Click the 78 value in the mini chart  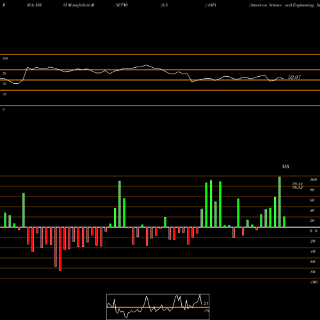point(207,311)
